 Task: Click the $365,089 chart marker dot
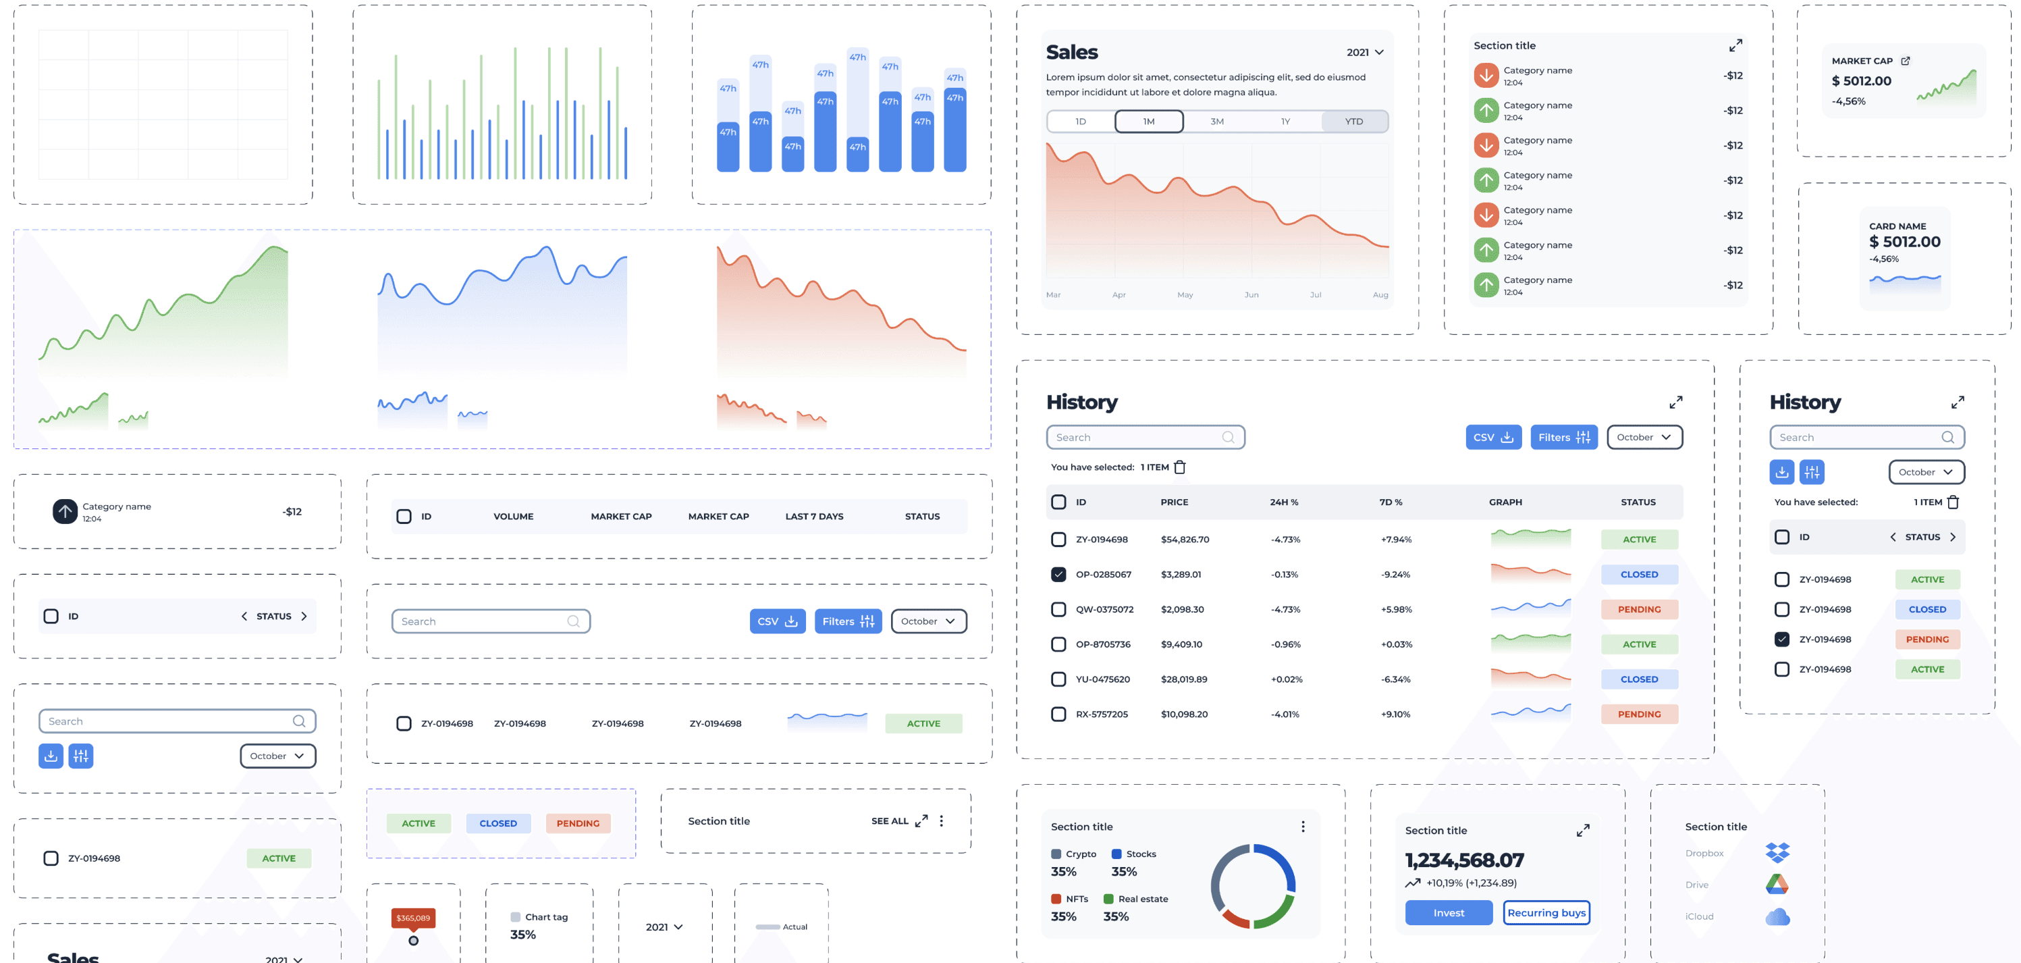[414, 940]
